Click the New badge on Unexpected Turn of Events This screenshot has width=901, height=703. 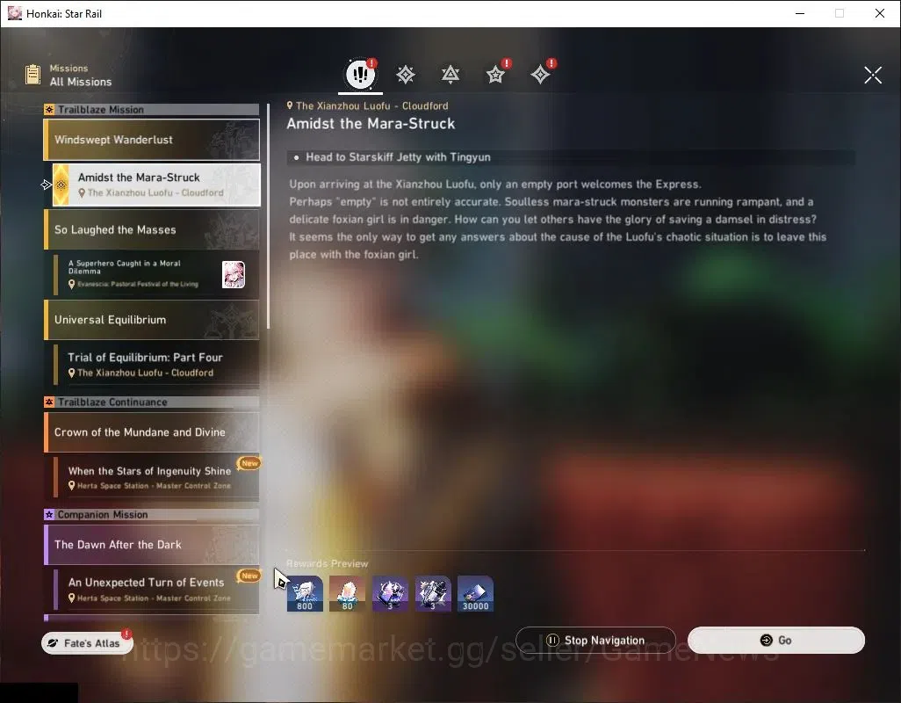tap(249, 576)
